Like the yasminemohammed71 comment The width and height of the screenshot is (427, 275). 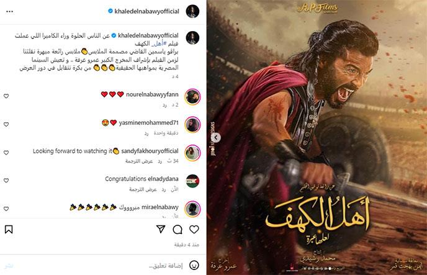pos(6,124)
